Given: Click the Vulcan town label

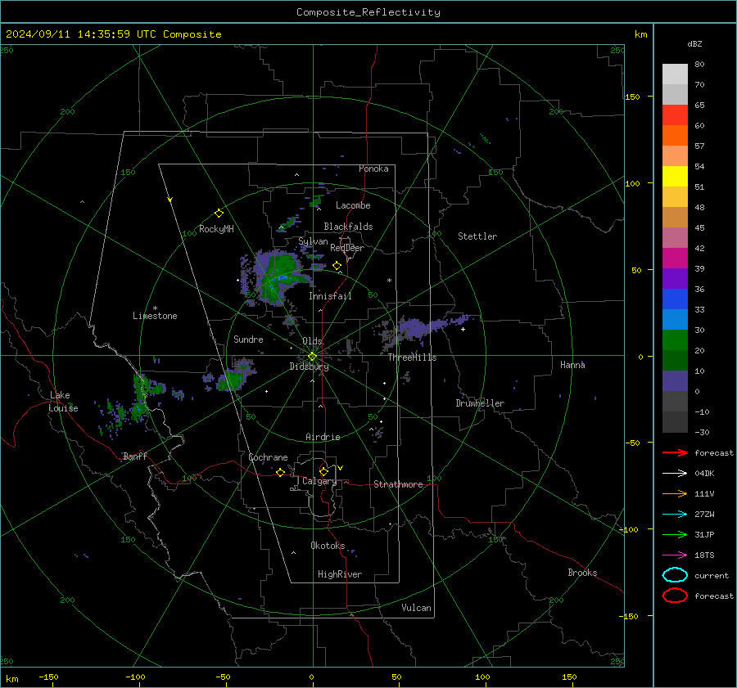Looking at the screenshot, I should pos(416,608).
